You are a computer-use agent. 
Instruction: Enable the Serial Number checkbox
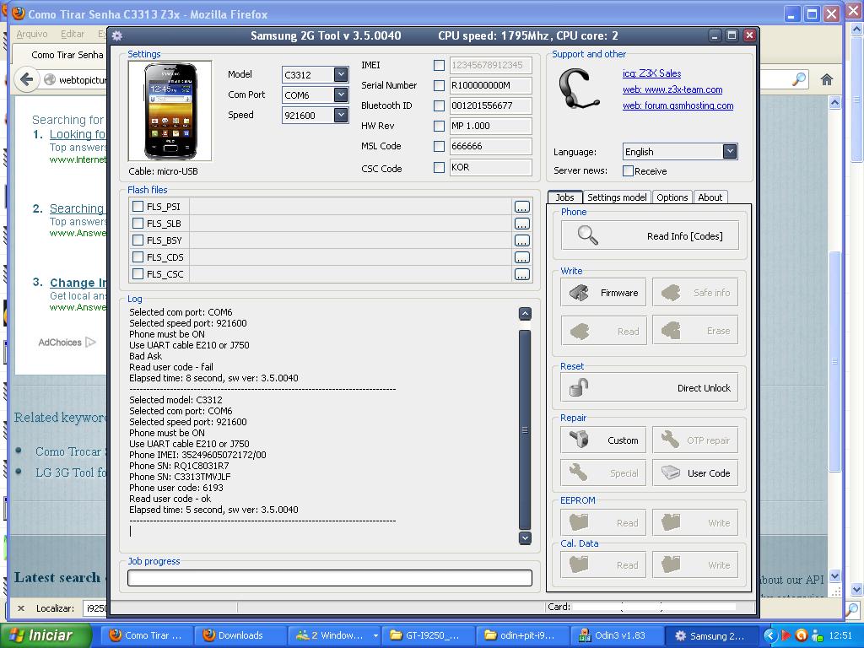[x=439, y=85]
